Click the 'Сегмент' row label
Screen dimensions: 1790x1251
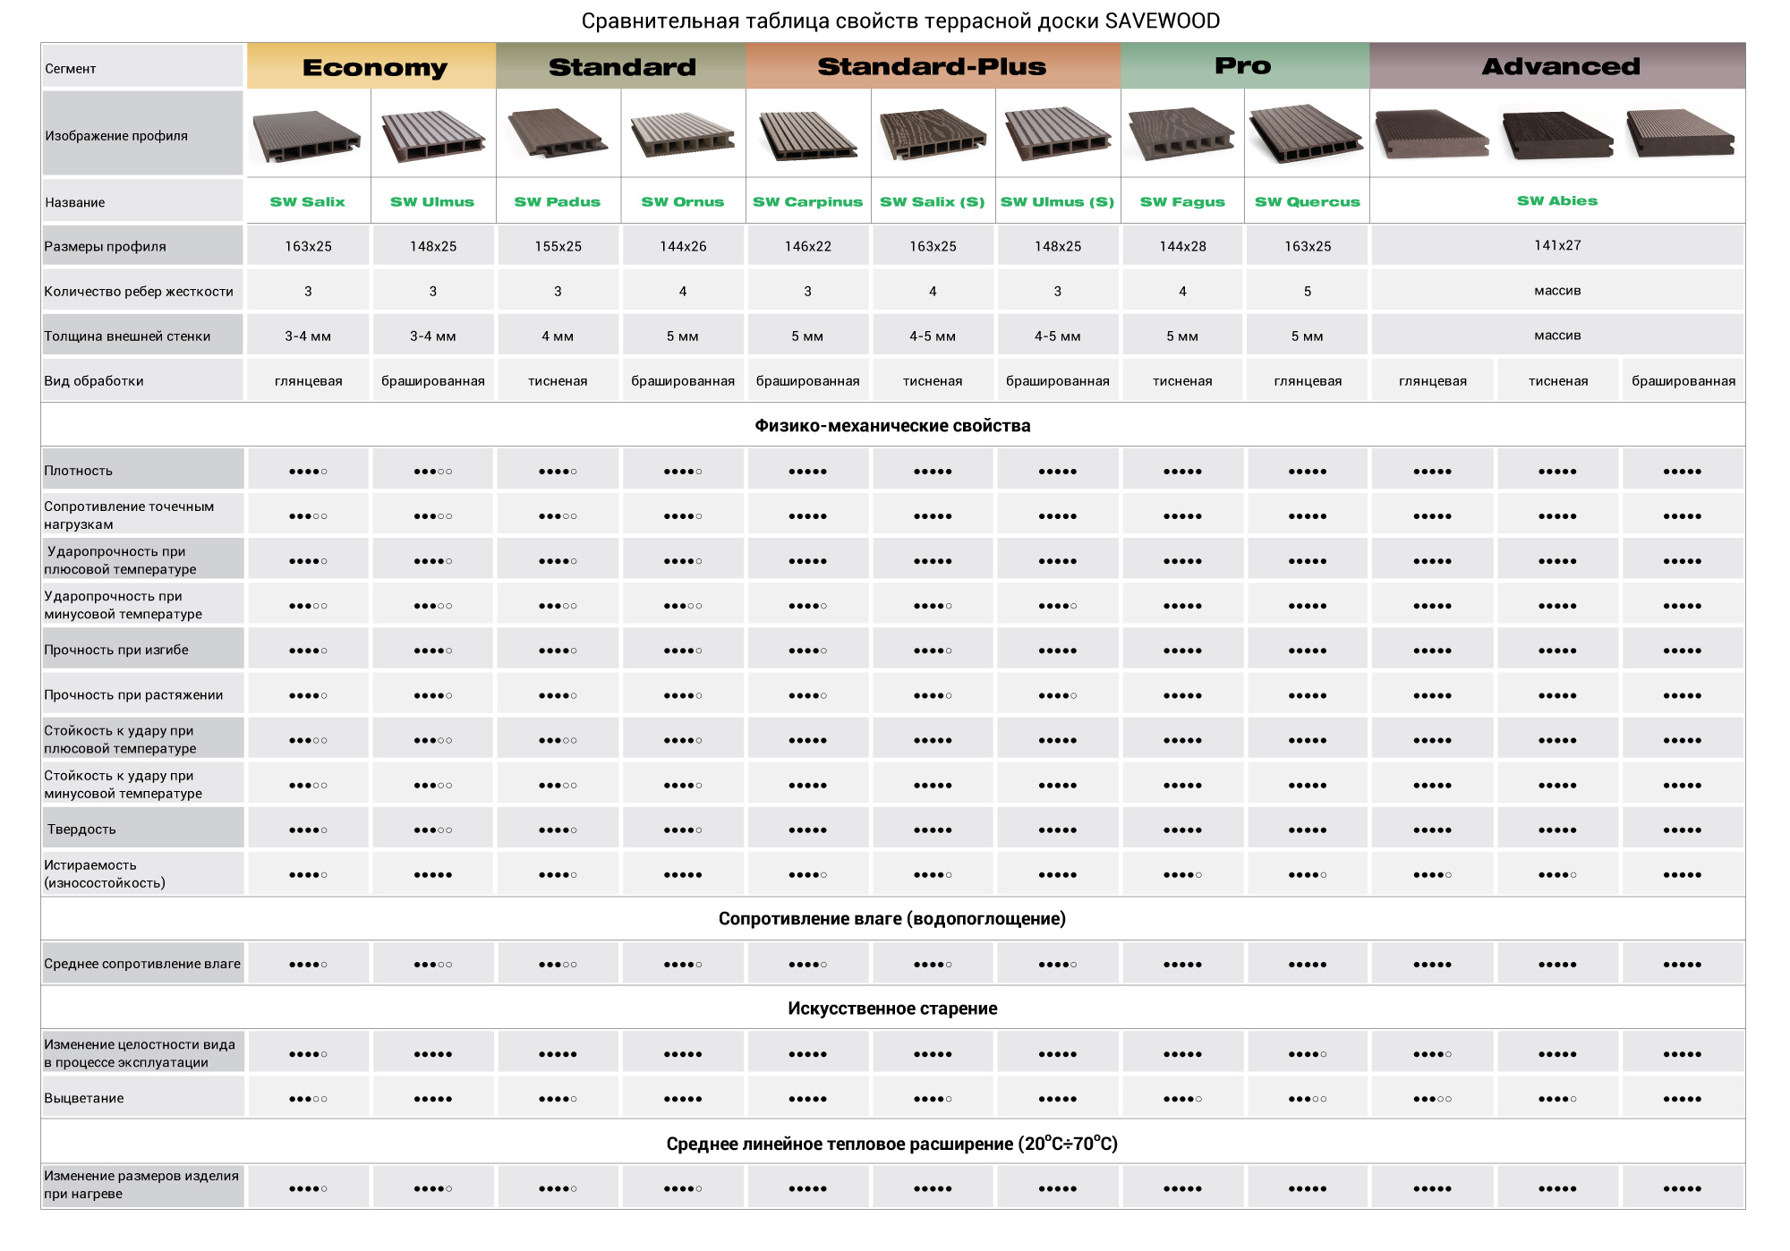71,69
